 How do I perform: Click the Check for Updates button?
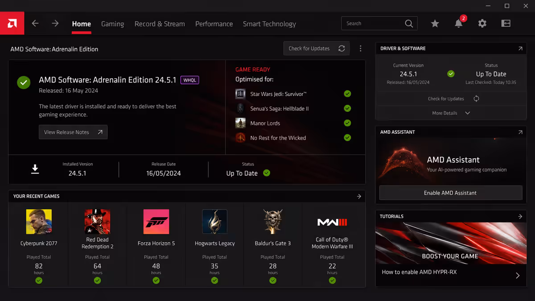tap(317, 49)
